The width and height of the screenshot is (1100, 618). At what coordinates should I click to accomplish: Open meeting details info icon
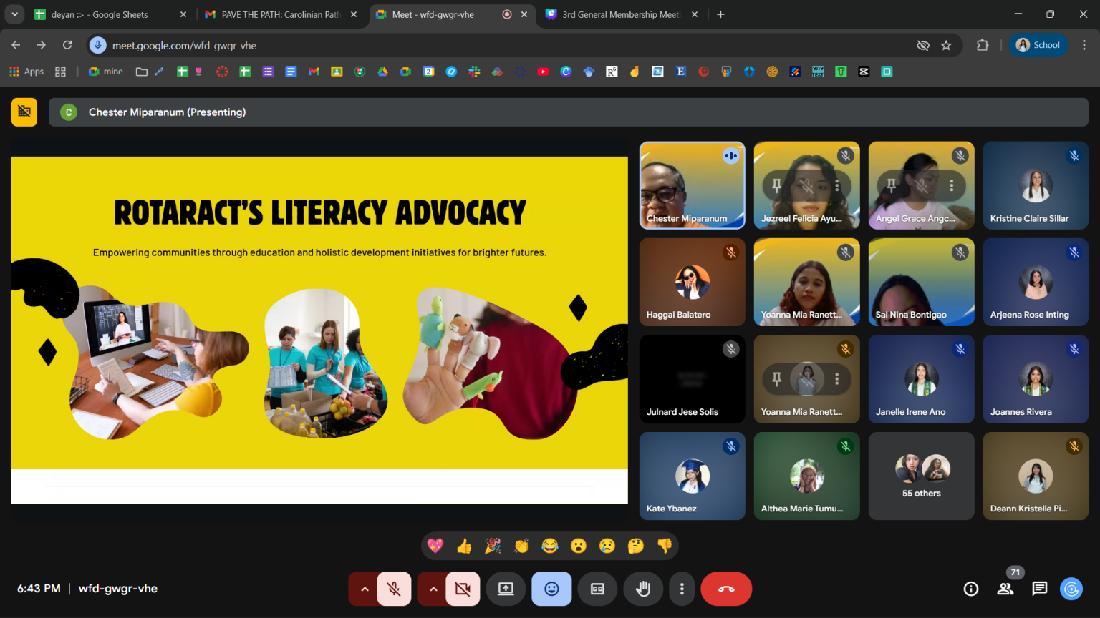coord(971,589)
